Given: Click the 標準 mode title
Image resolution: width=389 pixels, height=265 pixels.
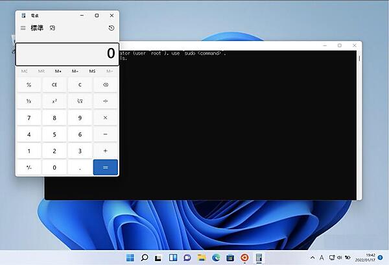Looking at the screenshot, I should [x=37, y=28].
